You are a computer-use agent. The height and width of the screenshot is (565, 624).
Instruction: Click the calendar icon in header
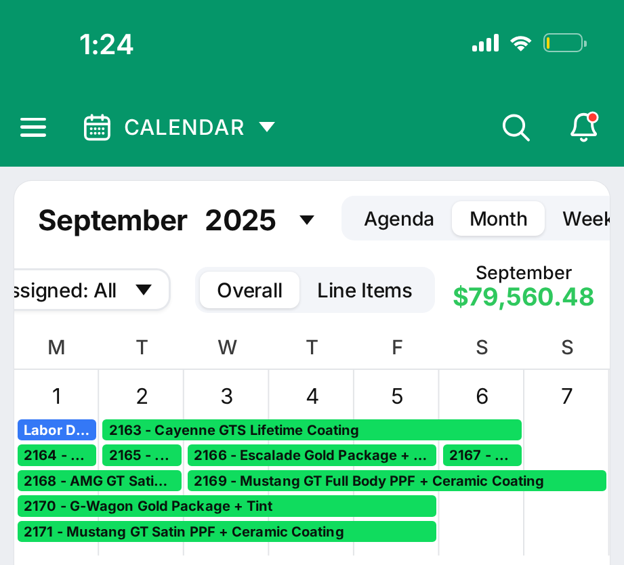[97, 127]
